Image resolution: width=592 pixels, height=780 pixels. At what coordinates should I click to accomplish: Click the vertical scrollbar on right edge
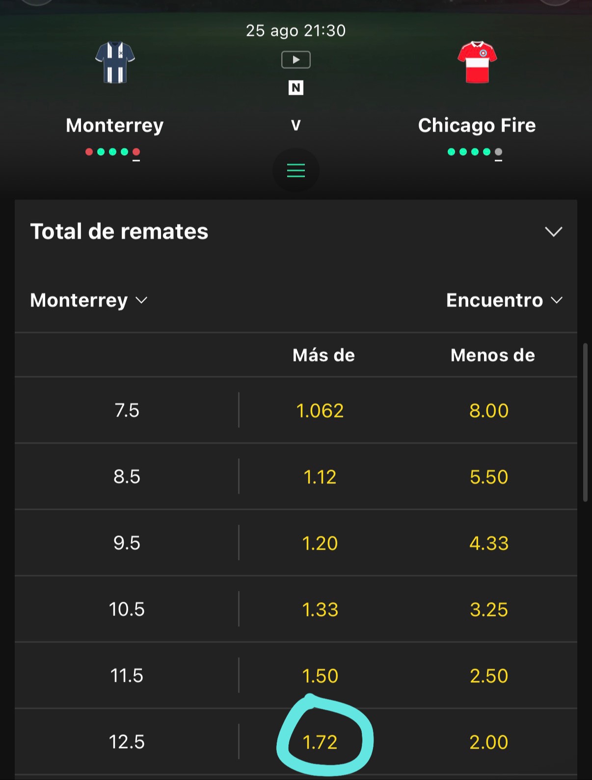pyautogui.click(x=585, y=422)
